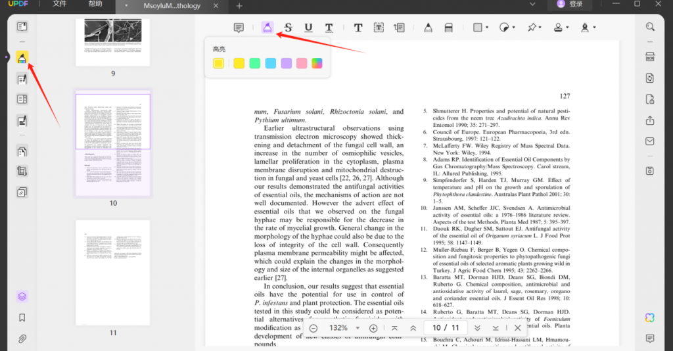Screen dimensions: 673x351
Task: Open the search magnifier icon
Action: 649,27
